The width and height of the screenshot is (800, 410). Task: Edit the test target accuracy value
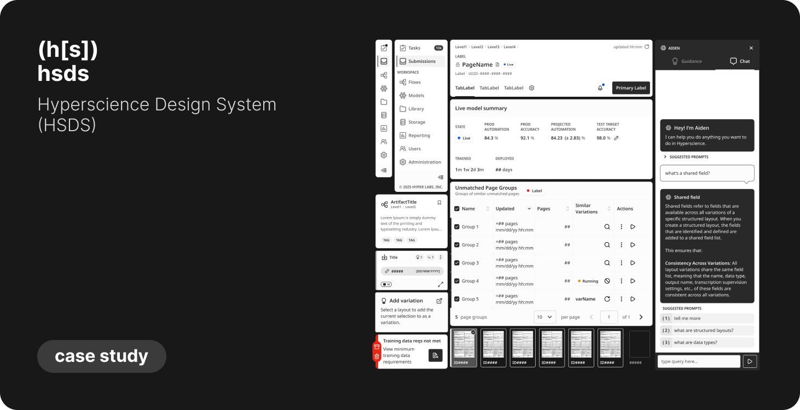tap(616, 138)
